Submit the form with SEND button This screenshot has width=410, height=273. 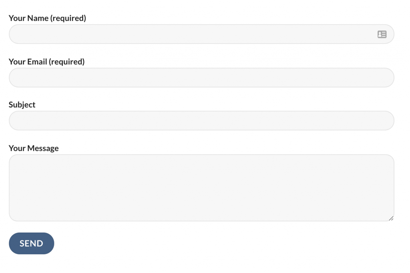tap(31, 243)
